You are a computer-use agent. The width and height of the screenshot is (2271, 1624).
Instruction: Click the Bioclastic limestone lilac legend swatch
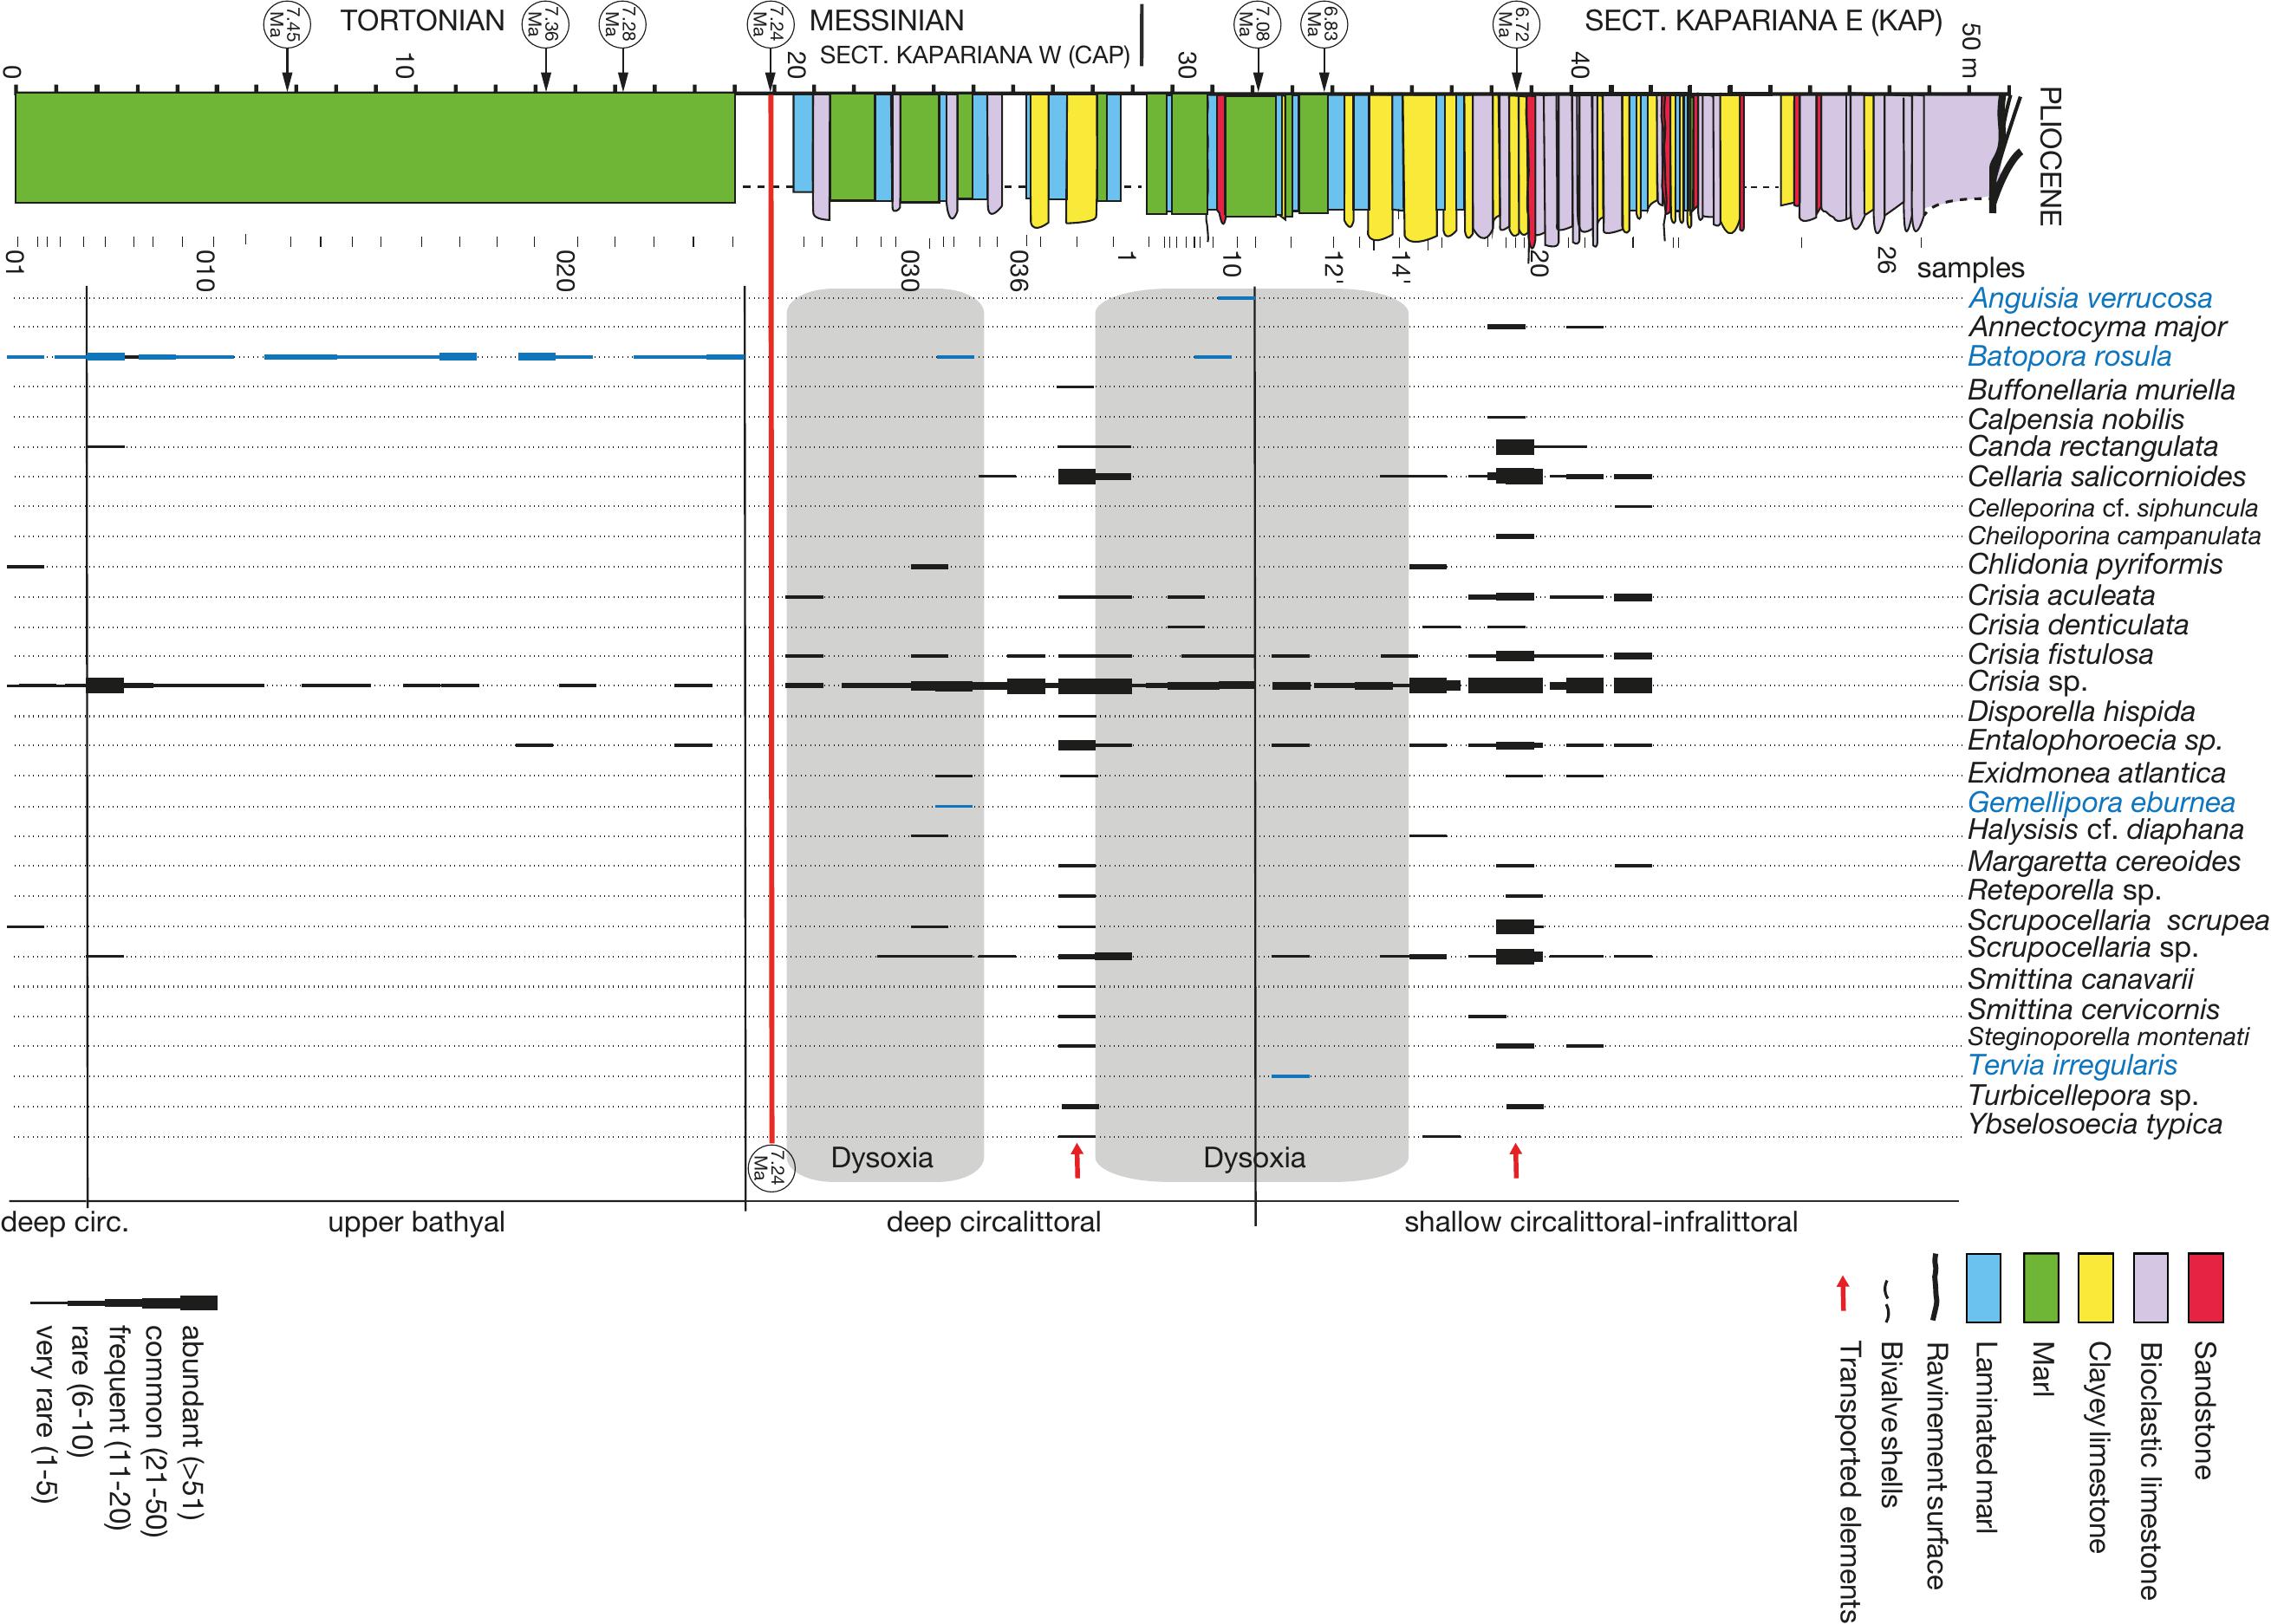tap(2150, 1287)
